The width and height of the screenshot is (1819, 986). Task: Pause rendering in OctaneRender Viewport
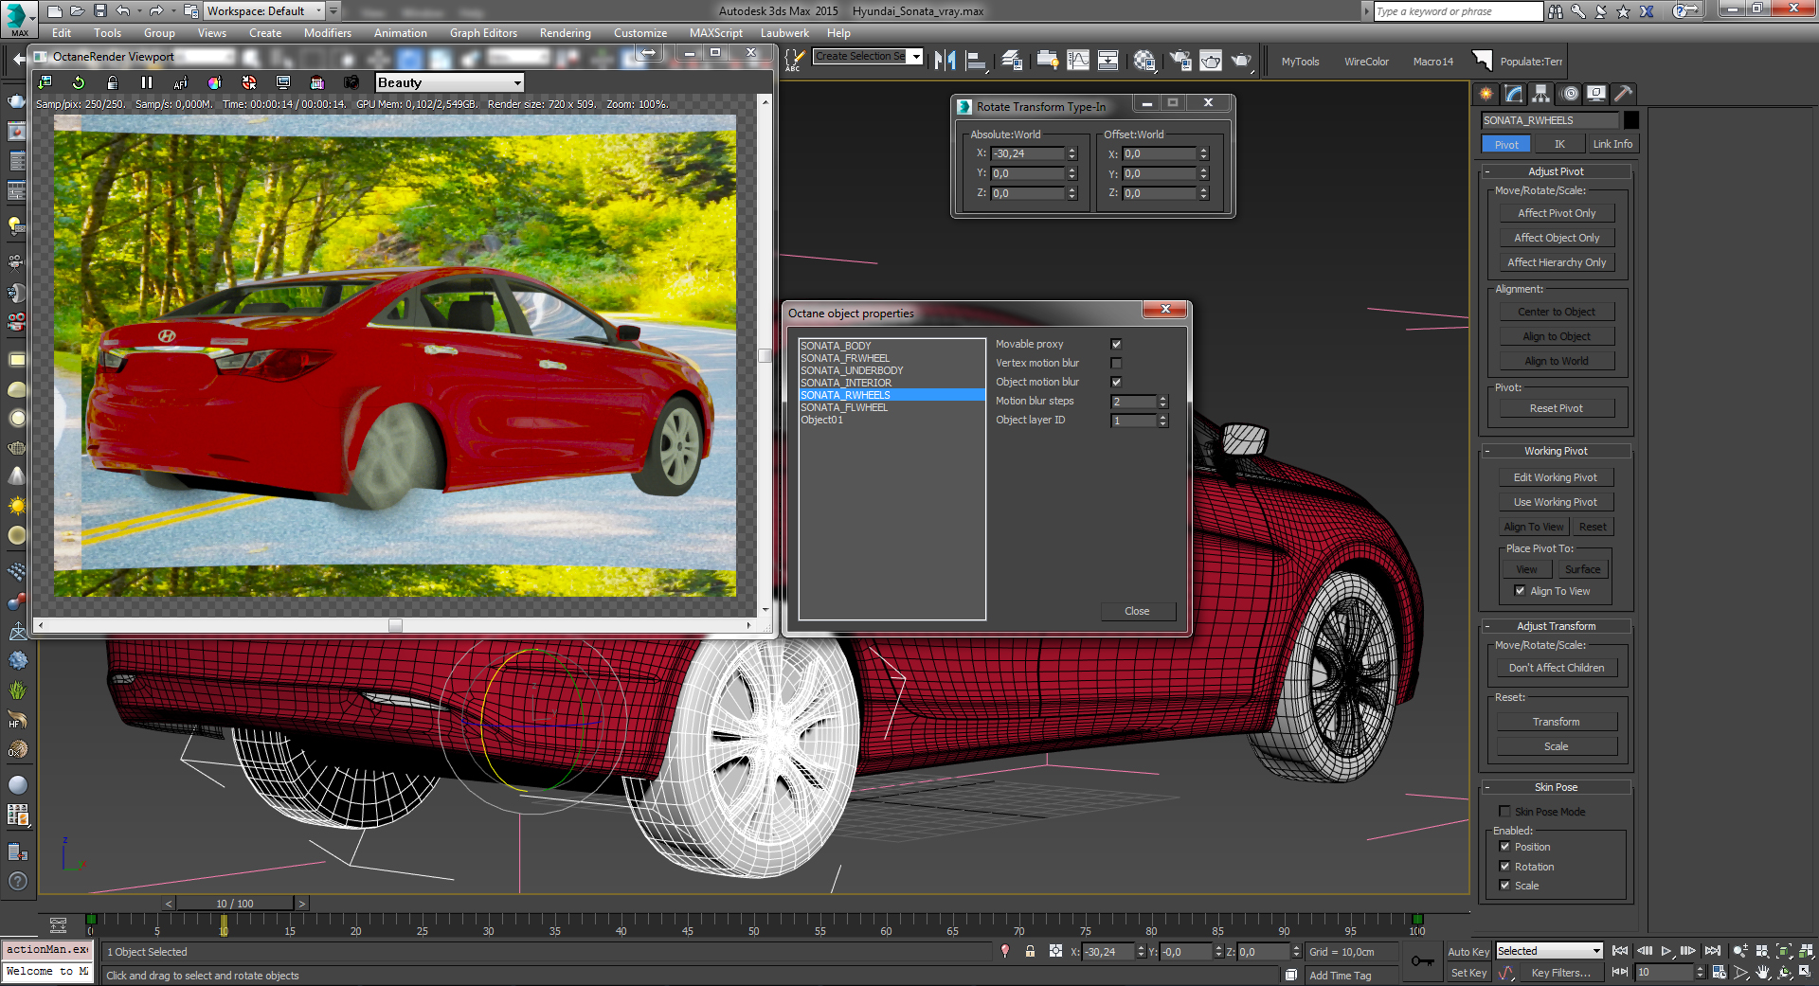pyautogui.click(x=147, y=83)
